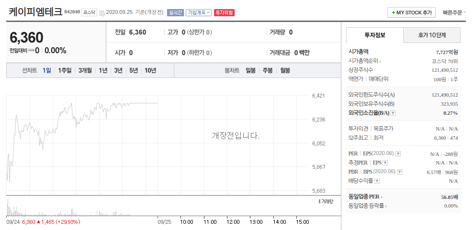
Task: Show the 주봉 candlestick chart
Action: [268, 71]
